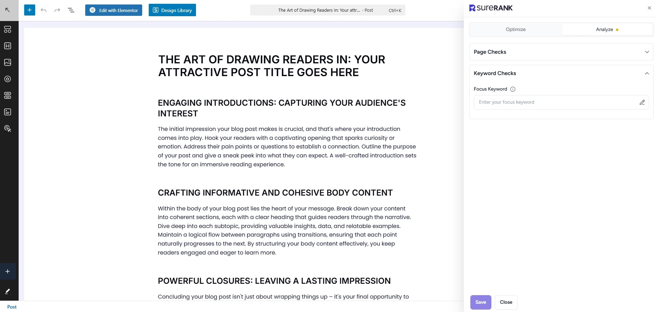Switch to the Optimize tab
Image resolution: width=656 pixels, height=312 pixels.
516,29
